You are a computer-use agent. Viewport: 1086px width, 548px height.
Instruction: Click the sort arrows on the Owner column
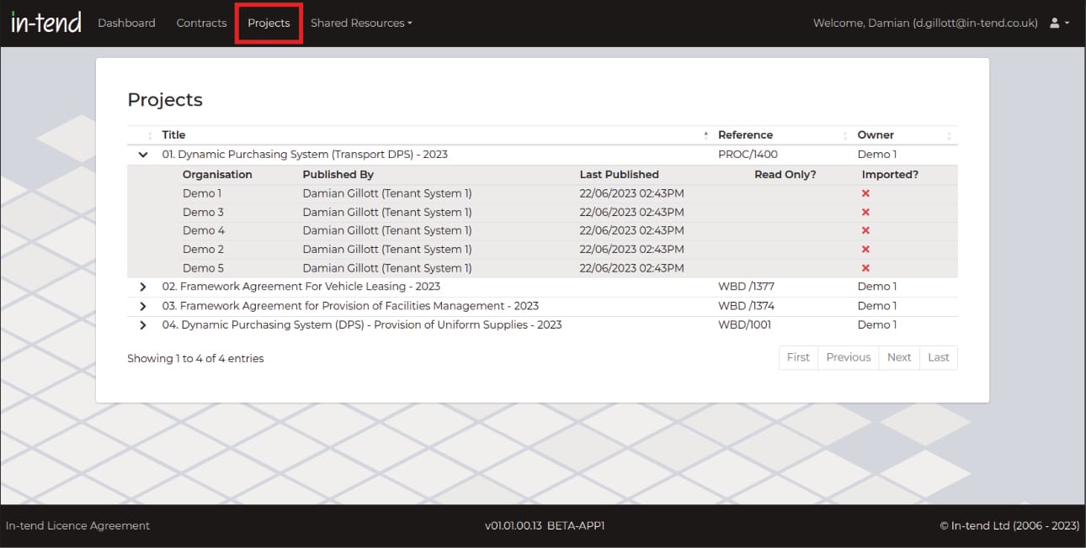tap(950, 134)
